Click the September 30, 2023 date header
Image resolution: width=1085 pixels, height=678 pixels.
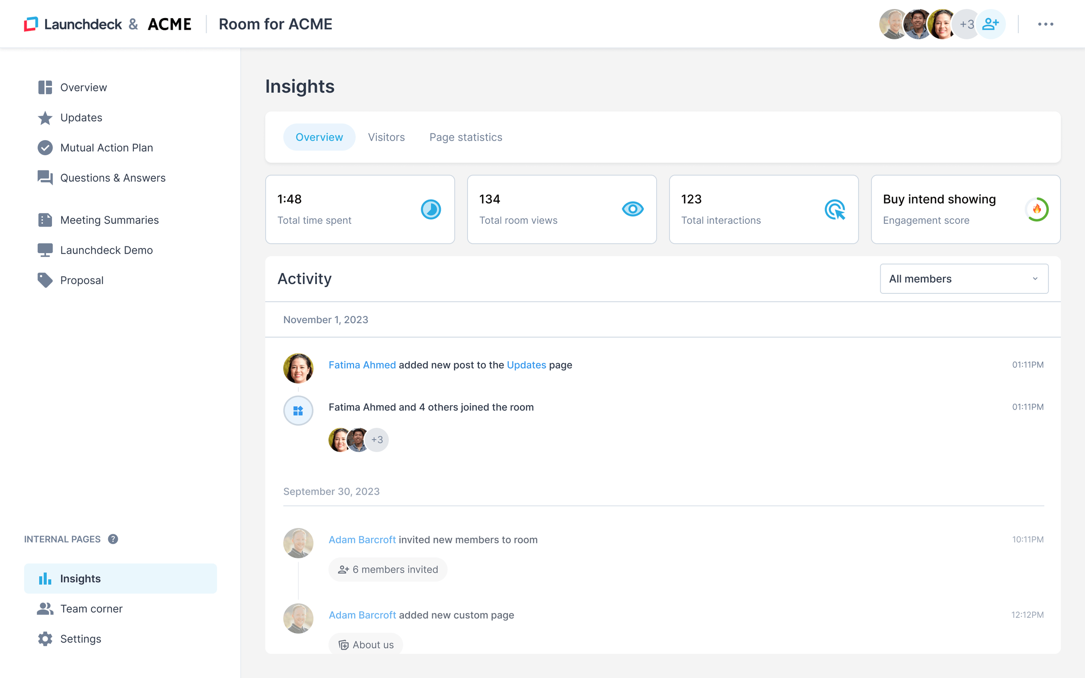(331, 491)
